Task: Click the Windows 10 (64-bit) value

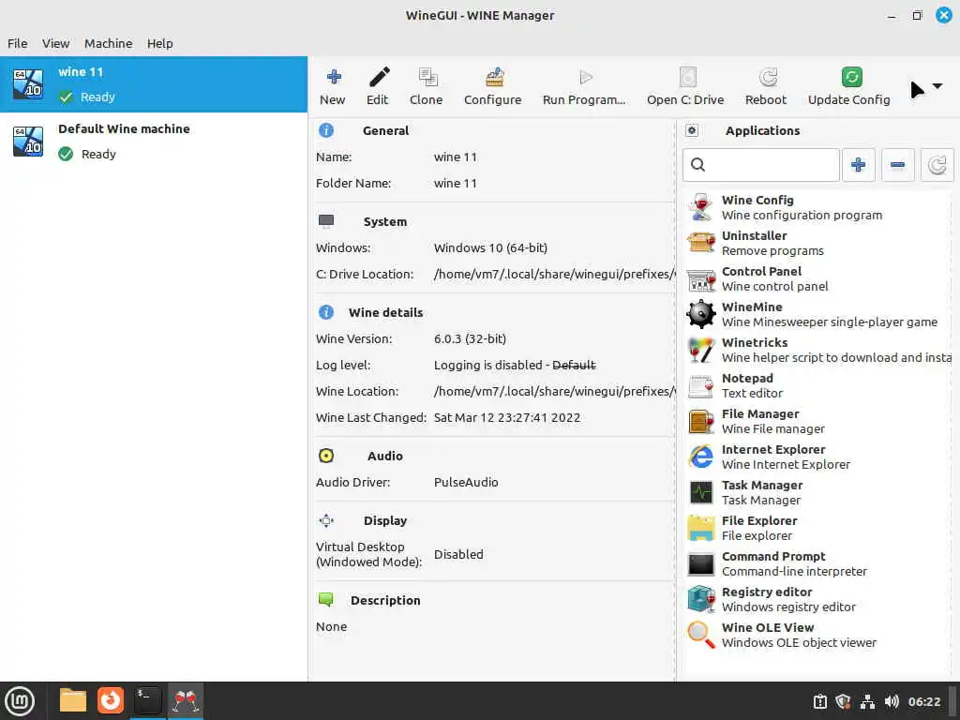Action: coord(490,247)
